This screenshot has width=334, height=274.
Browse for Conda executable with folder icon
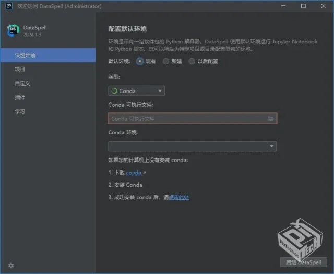(270, 118)
